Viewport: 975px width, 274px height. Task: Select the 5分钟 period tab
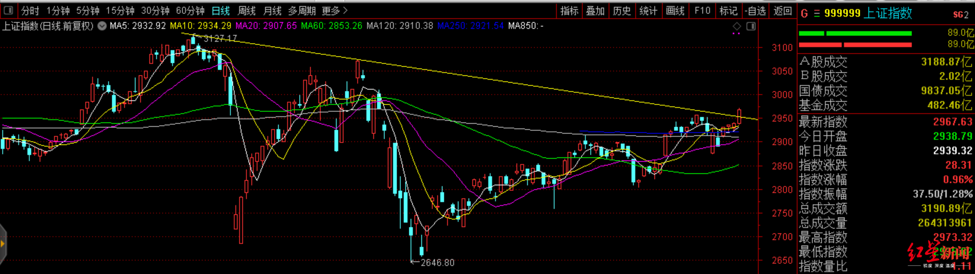click(x=88, y=11)
